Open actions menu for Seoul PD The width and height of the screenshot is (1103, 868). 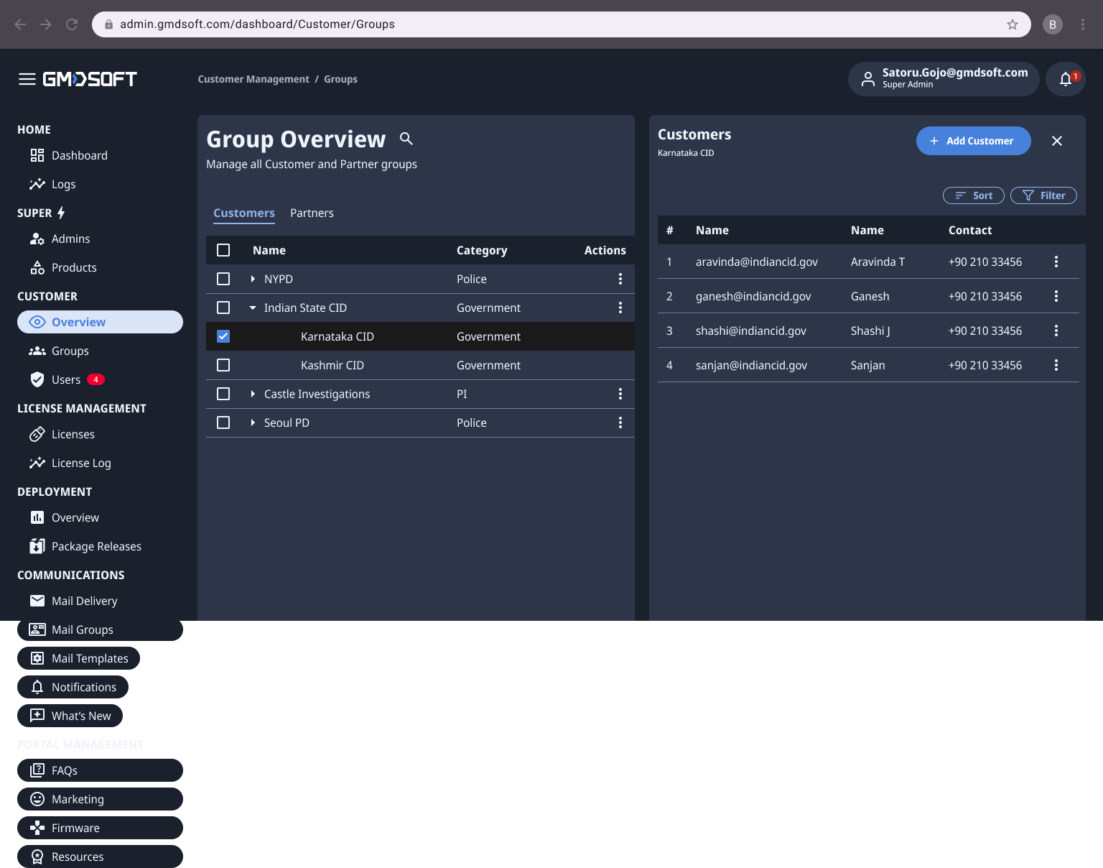point(620,423)
